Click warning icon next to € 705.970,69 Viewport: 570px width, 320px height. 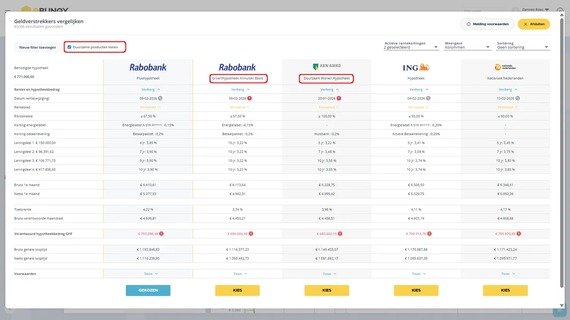(x=519, y=233)
